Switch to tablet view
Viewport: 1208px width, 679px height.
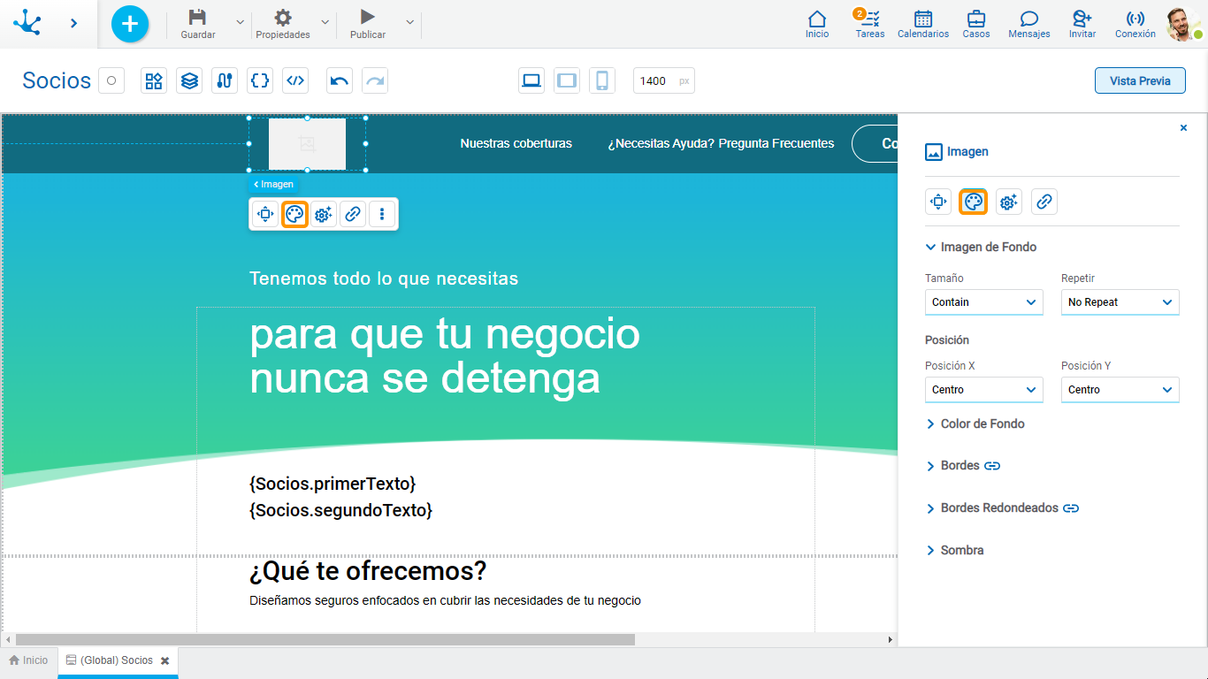[567, 80]
